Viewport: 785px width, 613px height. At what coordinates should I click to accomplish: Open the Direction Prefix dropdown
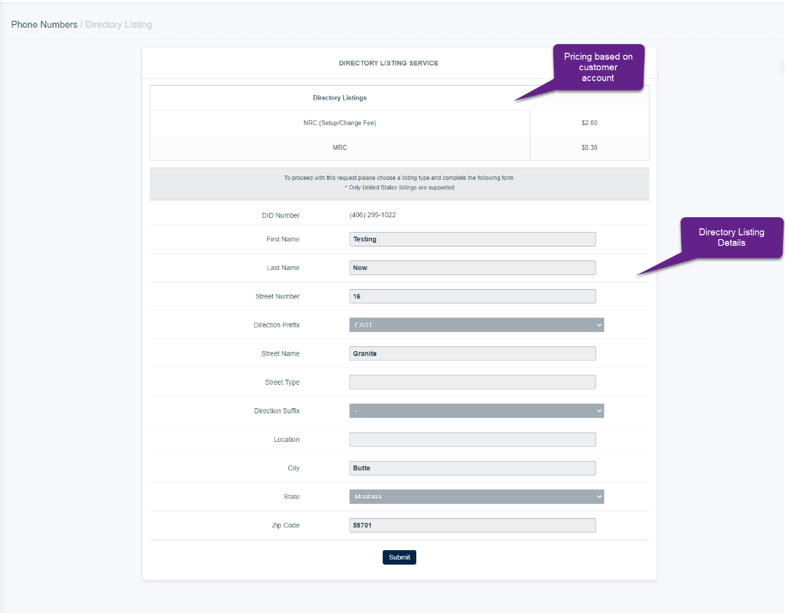[x=476, y=325]
